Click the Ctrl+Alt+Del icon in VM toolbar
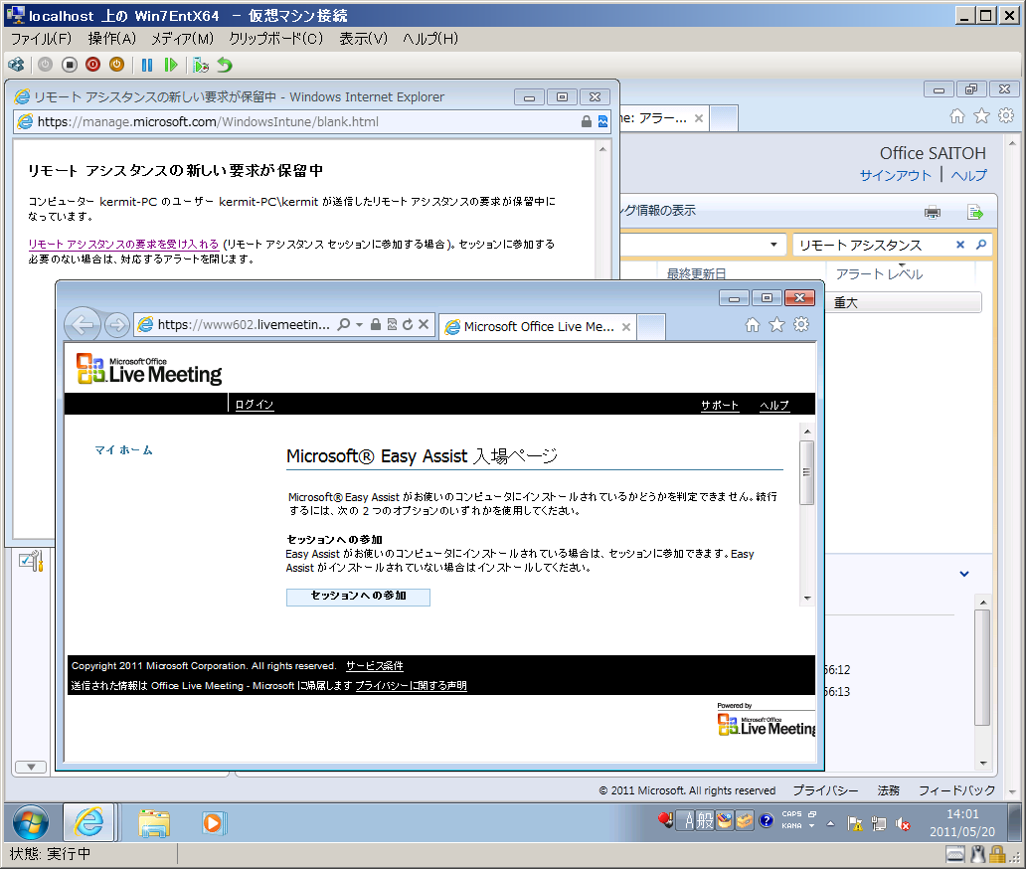 16,65
